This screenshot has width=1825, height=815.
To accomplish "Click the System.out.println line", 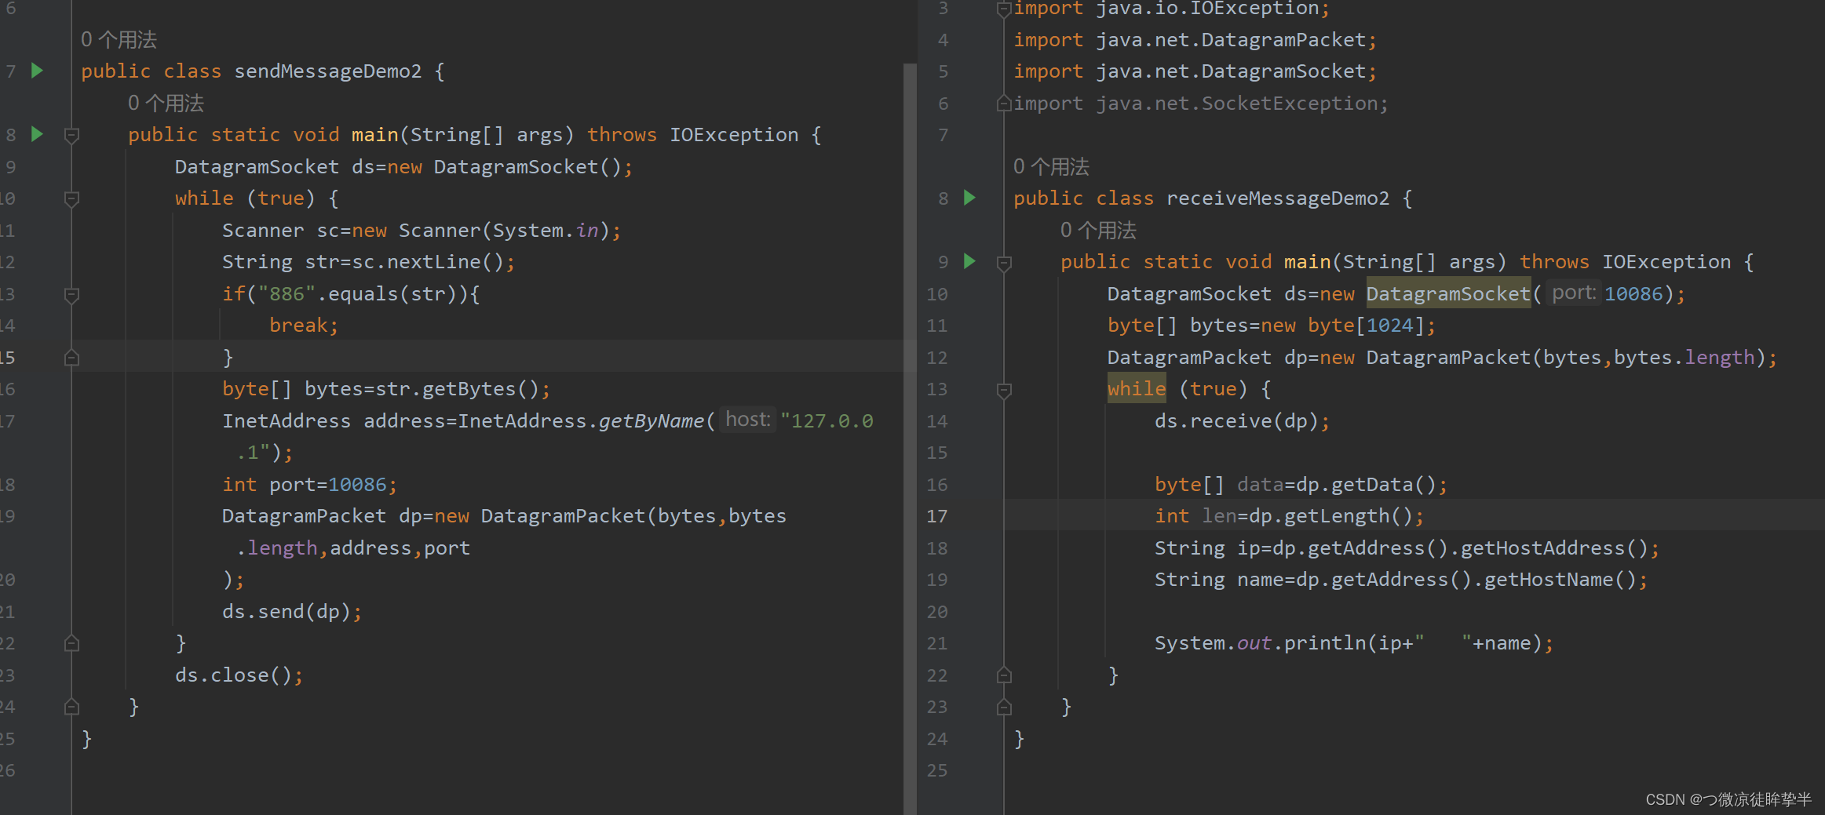I will pos(1353,643).
